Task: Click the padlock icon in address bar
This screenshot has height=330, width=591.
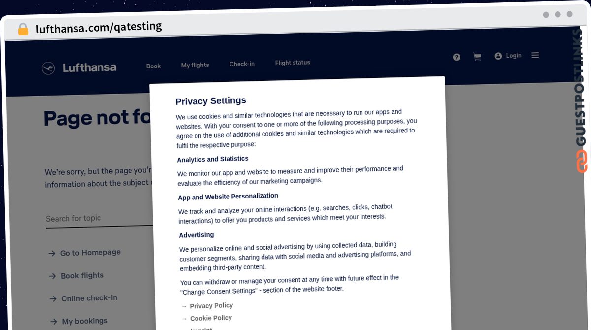Action: pos(23,29)
